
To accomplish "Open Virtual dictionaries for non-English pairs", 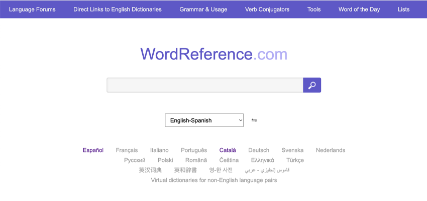I will point(214,180).
